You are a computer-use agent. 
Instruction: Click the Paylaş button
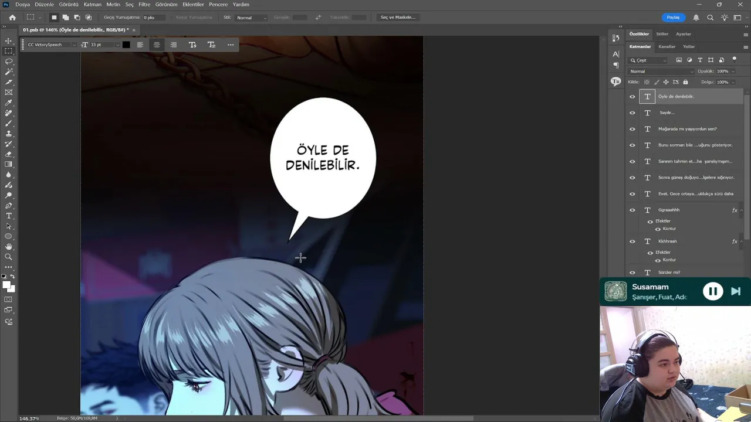click(x=673, y=18)
